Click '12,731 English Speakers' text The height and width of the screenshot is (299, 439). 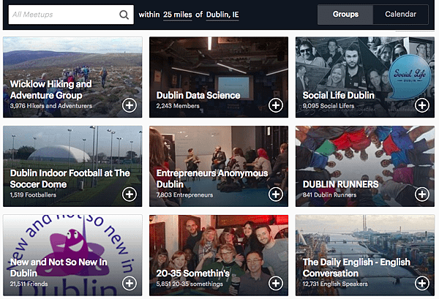click(x=335, y=284)
